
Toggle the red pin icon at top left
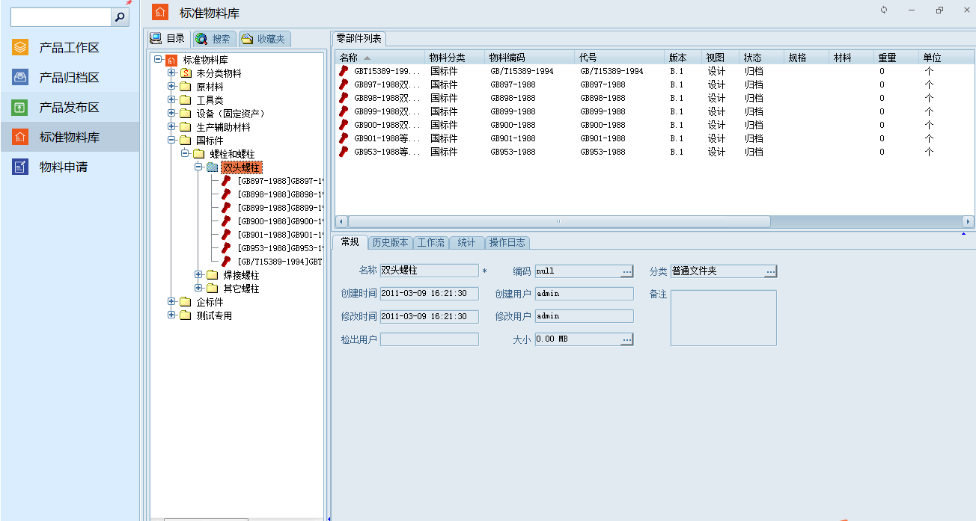coord(129,4)
